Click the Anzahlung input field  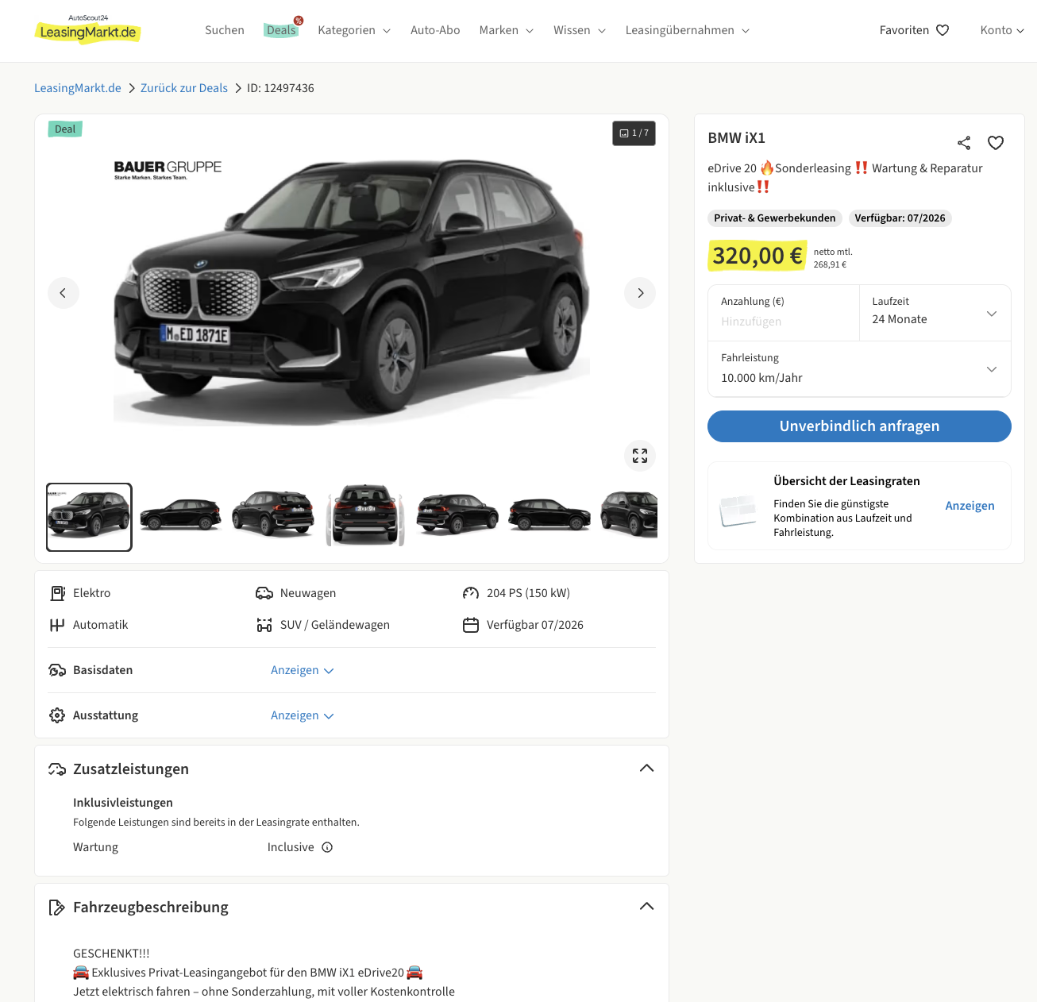[x=783, y=322]
